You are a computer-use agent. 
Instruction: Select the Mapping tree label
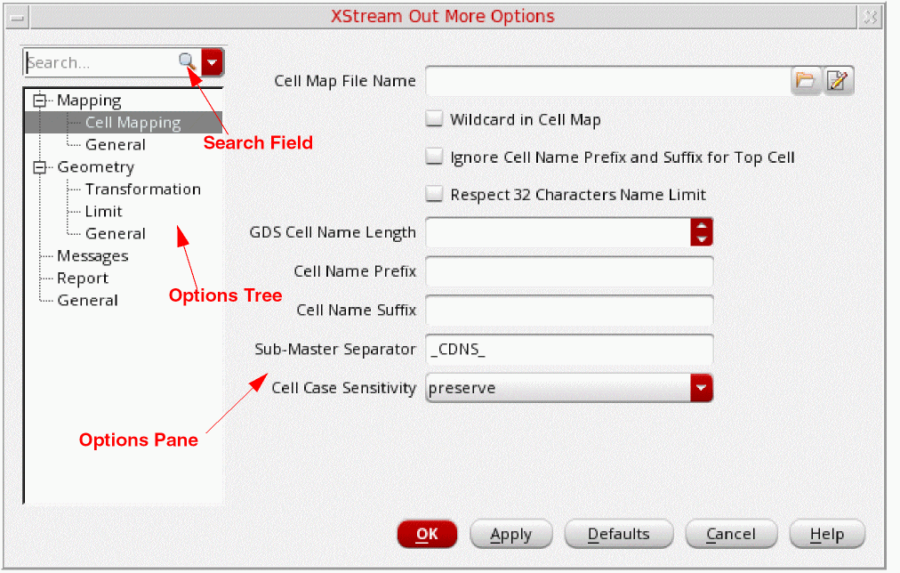coord(89,101)
